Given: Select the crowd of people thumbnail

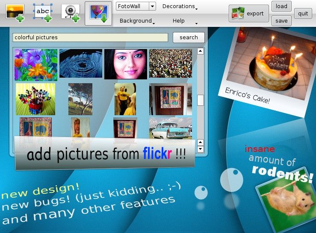Looking at the screenshot, I should click(x=171, y=64).
